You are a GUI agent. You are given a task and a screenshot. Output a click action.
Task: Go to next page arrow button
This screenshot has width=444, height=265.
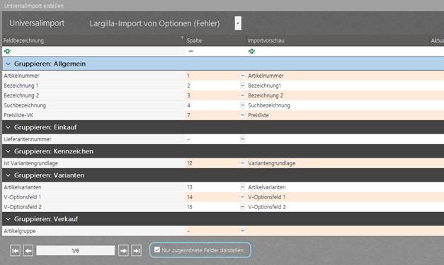tap(123, 250)
